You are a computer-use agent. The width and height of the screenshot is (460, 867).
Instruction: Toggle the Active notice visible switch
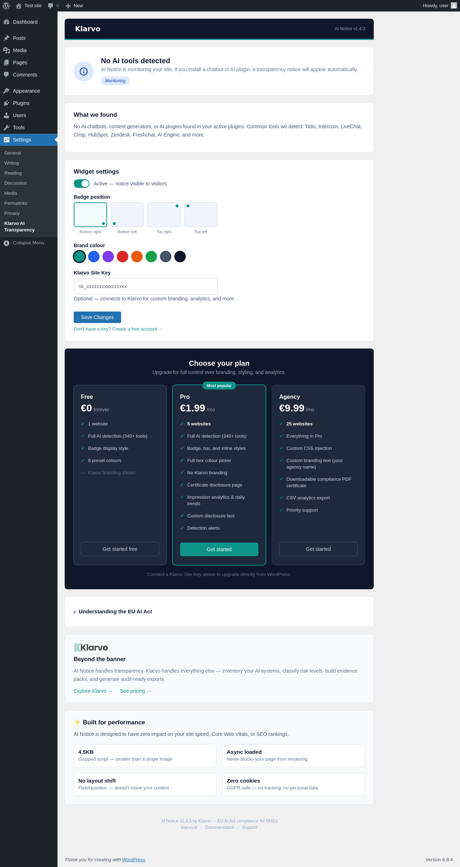[82, 184]
